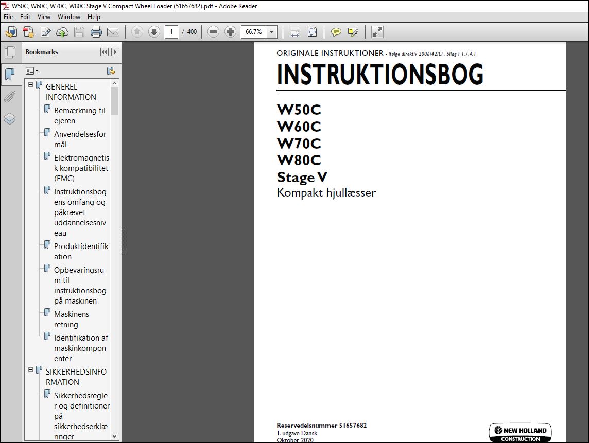Click the Open file toolbar icon

click(x=11, y=32)
